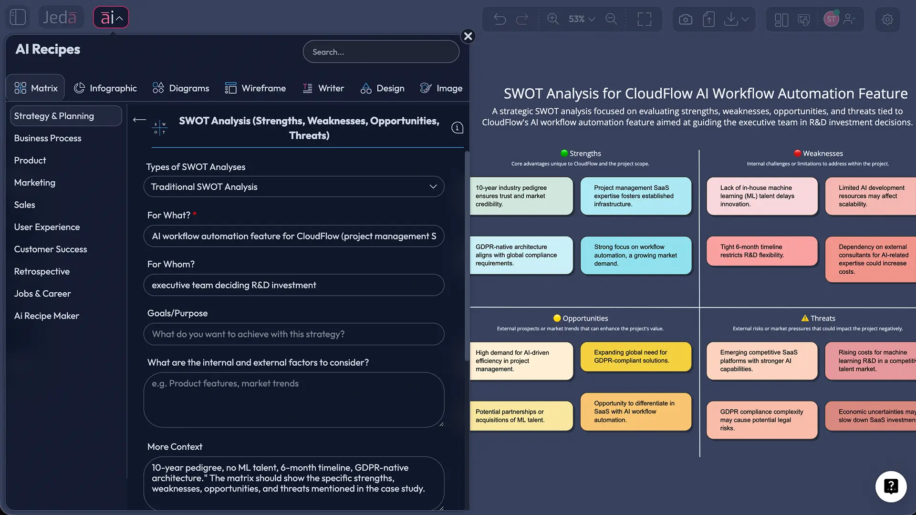Viewport: 916px width, 515px height.
Task: Fit the board to screen
Action: point(644,19)
